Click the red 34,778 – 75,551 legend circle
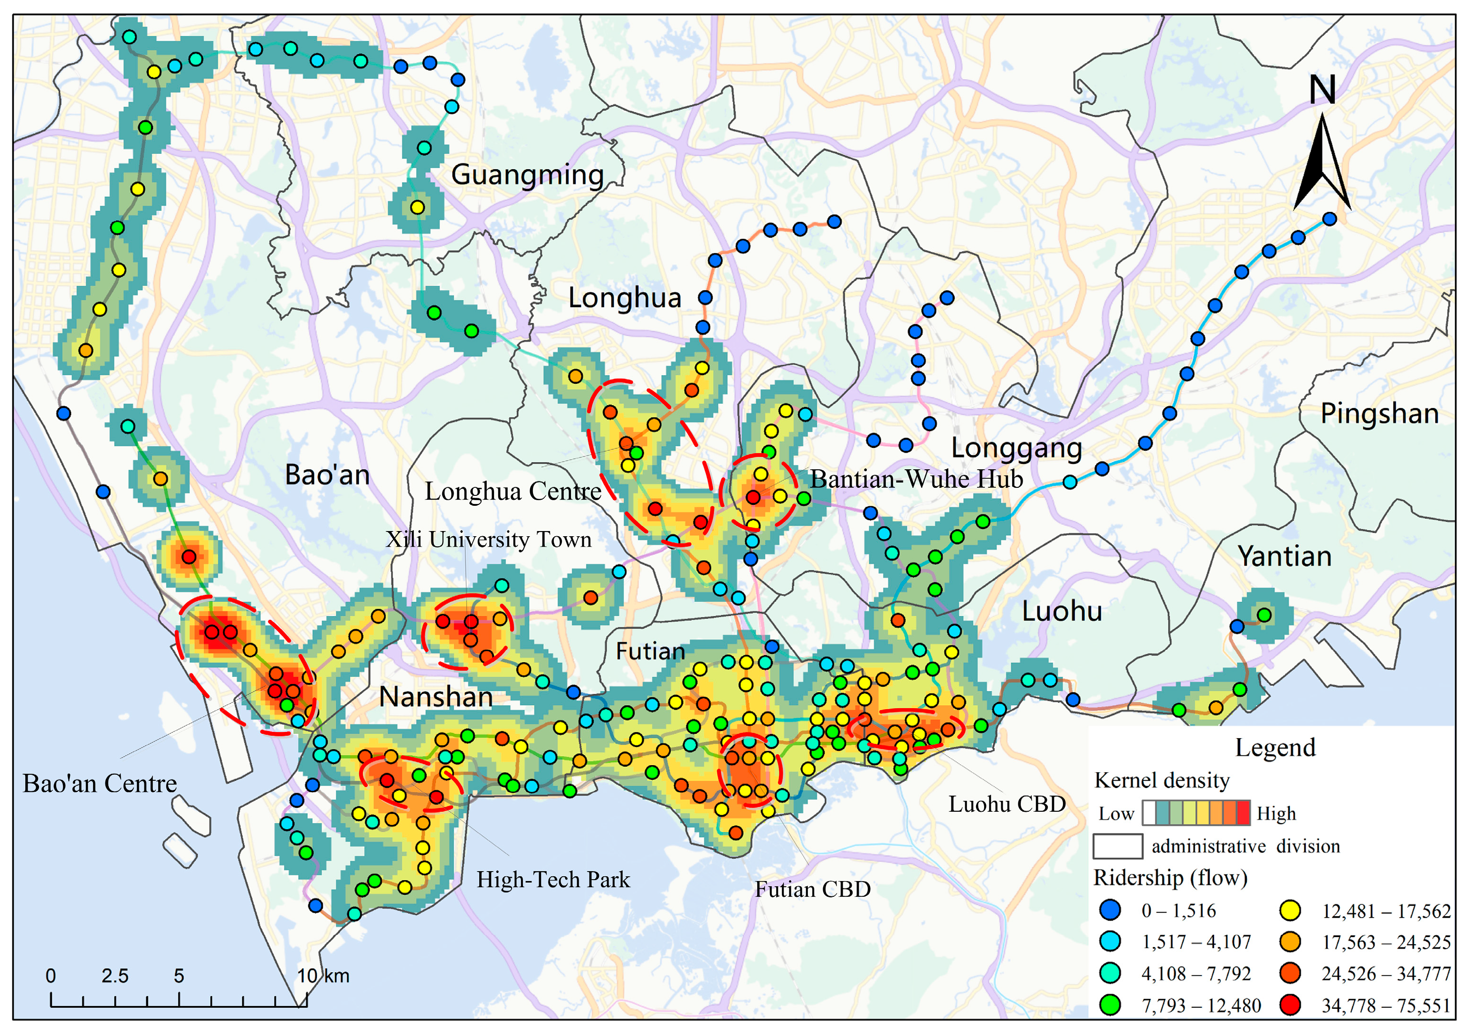Image resolution: width=1471 pixels, height=1034 pixels. [1290, 1005]
